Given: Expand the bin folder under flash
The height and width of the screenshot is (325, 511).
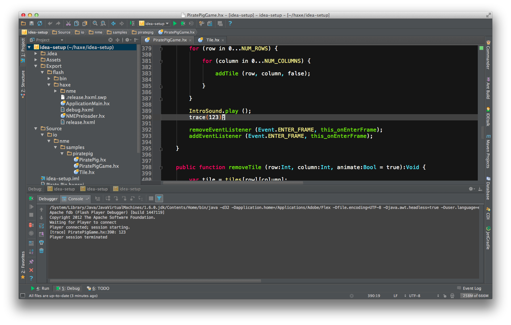Looking at the screenshot, I should click(49, 78).
